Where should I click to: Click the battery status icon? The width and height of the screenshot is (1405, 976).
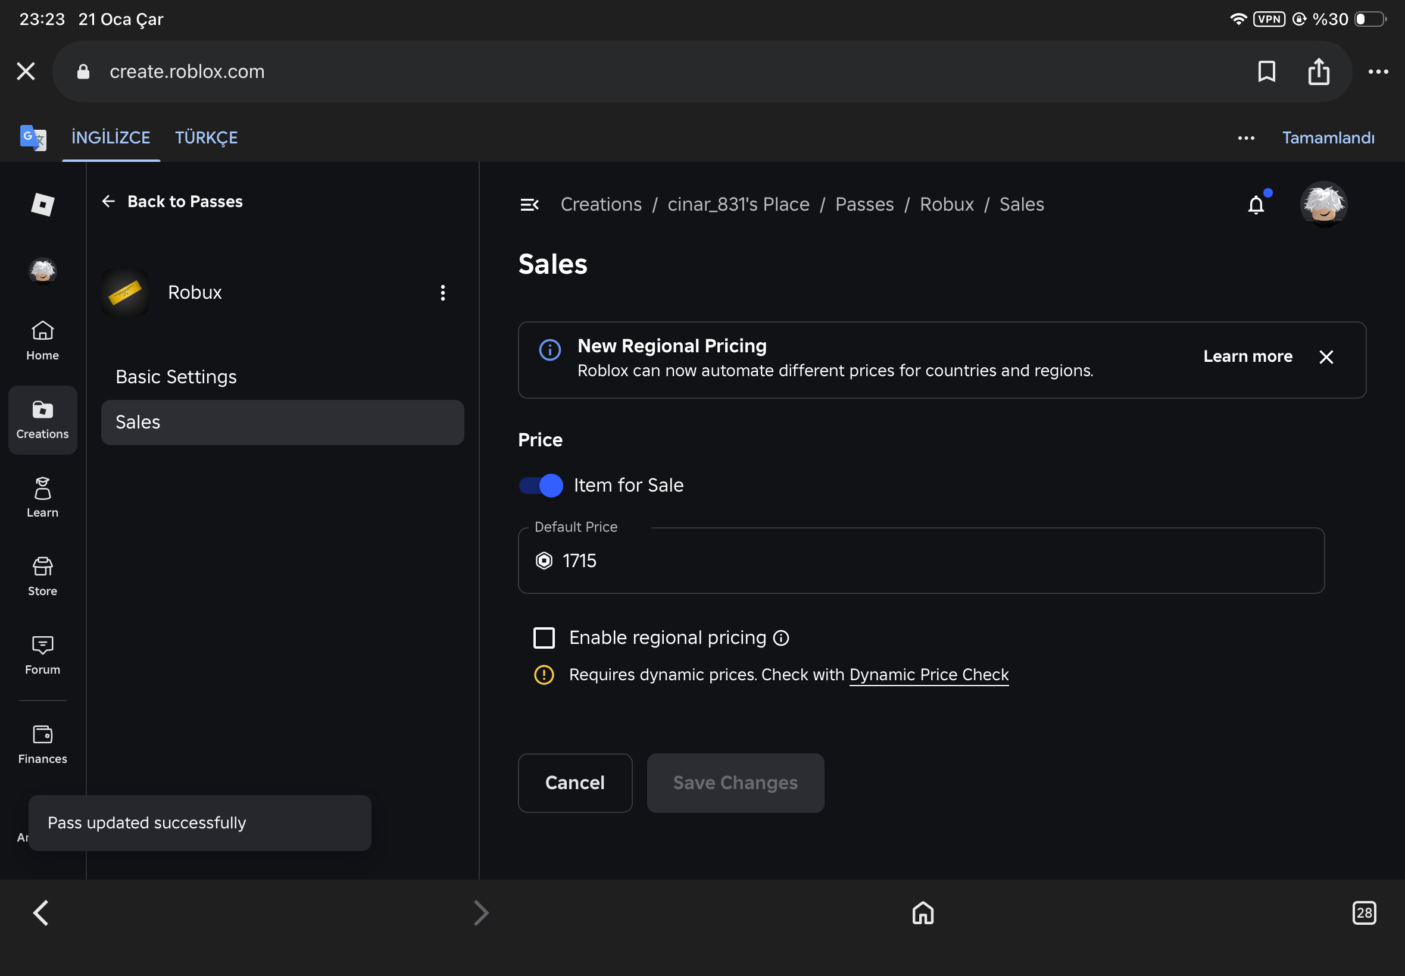click(x=1370, y=19)
